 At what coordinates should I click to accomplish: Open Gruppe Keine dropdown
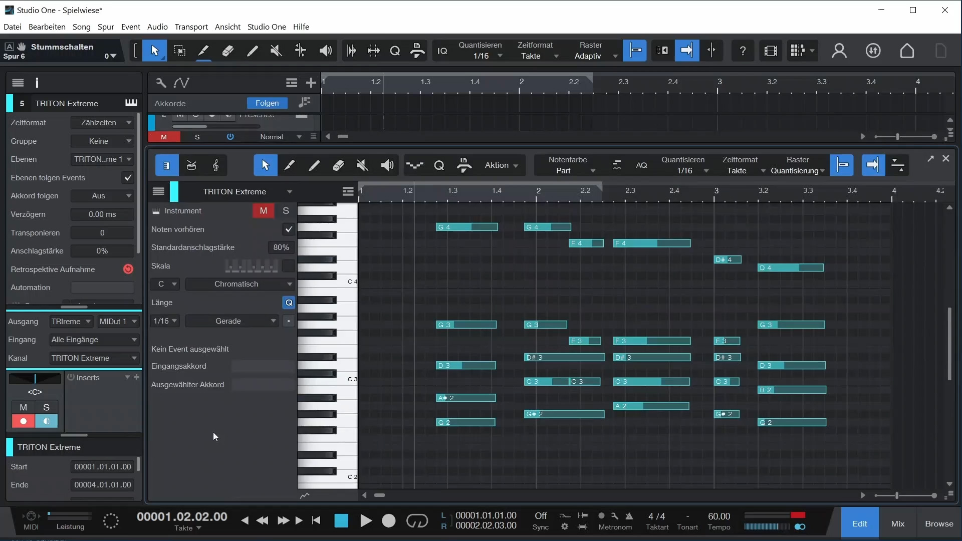(102, 141)
